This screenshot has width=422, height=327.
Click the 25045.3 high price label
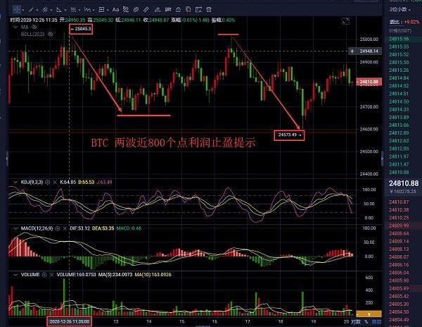(x=82, y=27)
